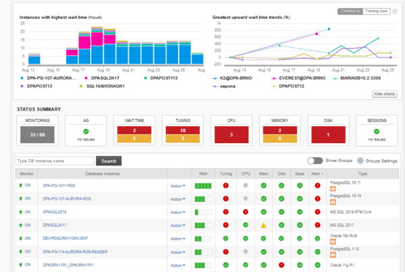This screenshot has height=272, width=405.
Task: Click the Disk column header
Action: 281,174
